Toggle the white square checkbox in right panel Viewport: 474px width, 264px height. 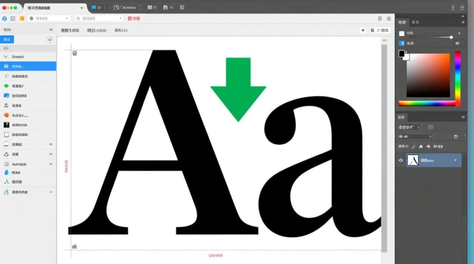pos(401,33)
